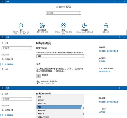This screenshot has height=118, width=127.
Task: Focus the 查找设置 search box under Windows 设置 heading
Action: (x=63, y=13)
